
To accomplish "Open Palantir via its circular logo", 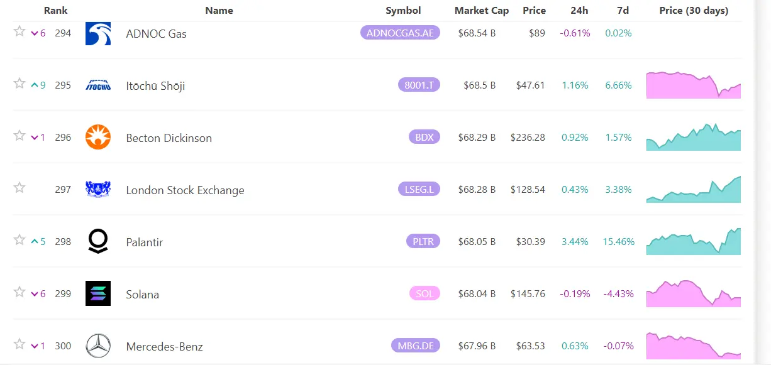I will [97, 241].
